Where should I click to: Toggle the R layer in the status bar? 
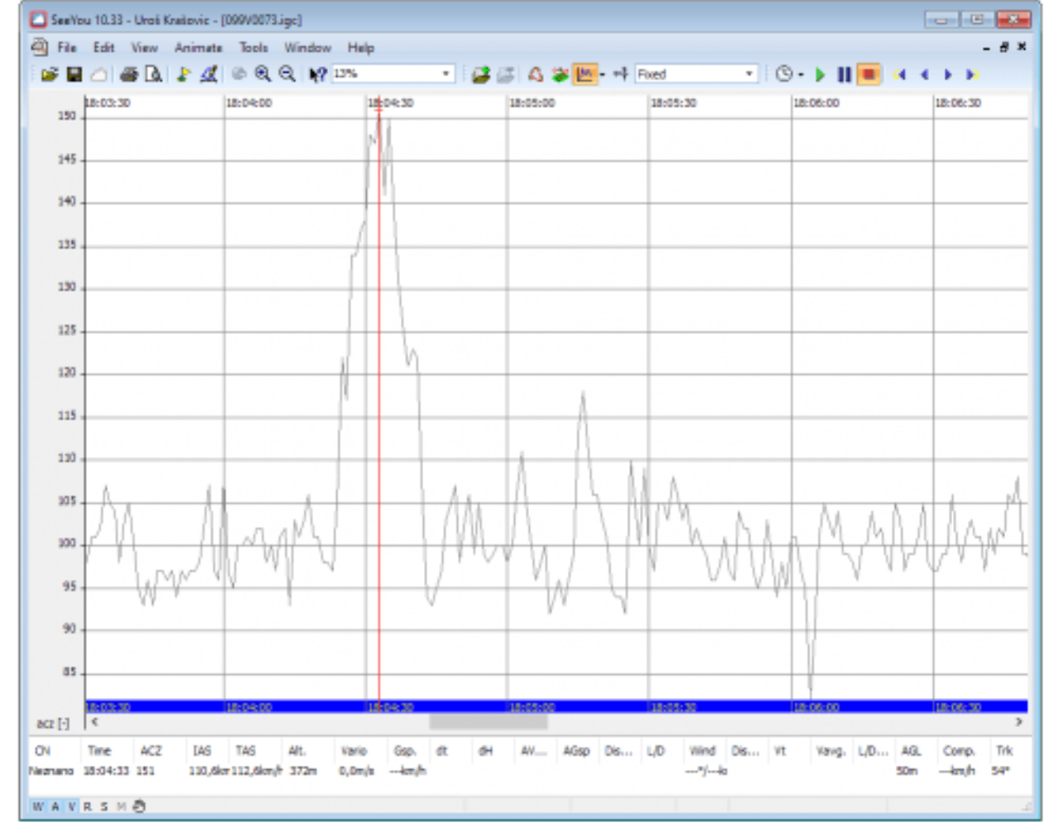[x=88, y=806]
